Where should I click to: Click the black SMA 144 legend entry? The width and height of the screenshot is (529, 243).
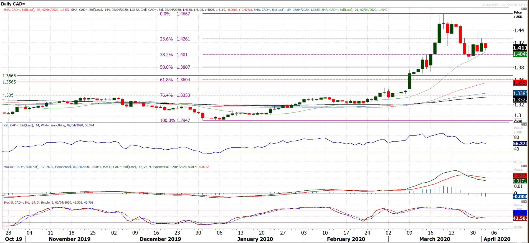click(105, 10)
